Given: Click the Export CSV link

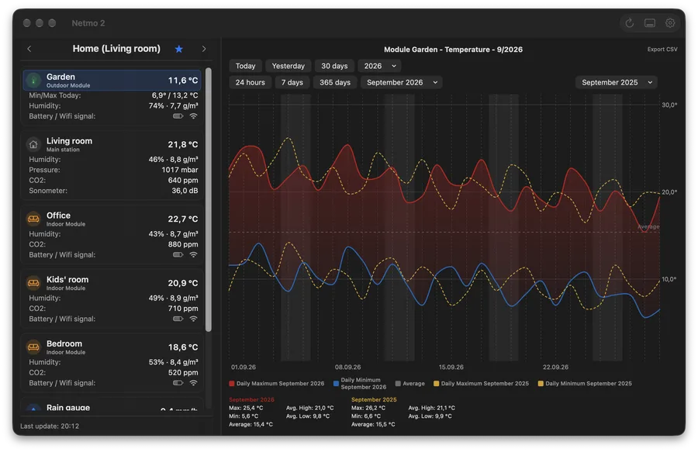Looking at the screenshot, I should point(662,50).
